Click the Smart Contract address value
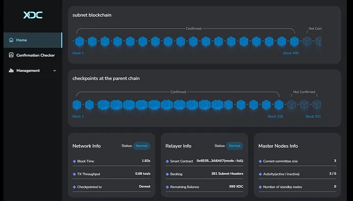 pyautogui.click(x=219, y=161)
